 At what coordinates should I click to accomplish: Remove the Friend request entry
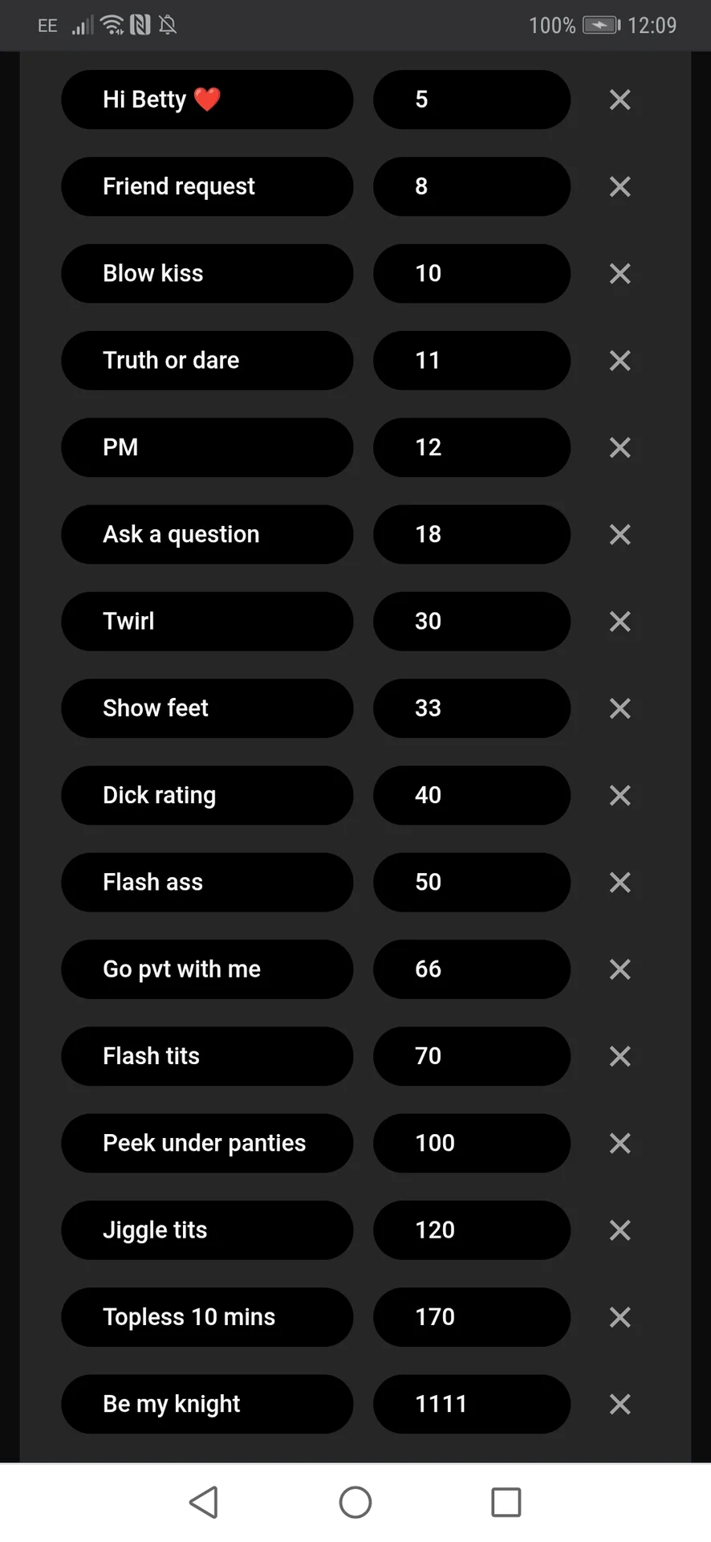click(620, 186)
